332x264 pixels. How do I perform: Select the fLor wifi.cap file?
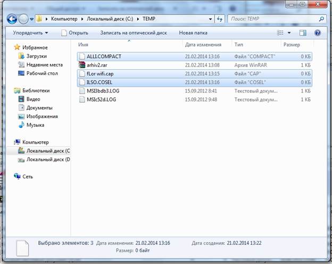pyautogui.click(x=194, y=74)
